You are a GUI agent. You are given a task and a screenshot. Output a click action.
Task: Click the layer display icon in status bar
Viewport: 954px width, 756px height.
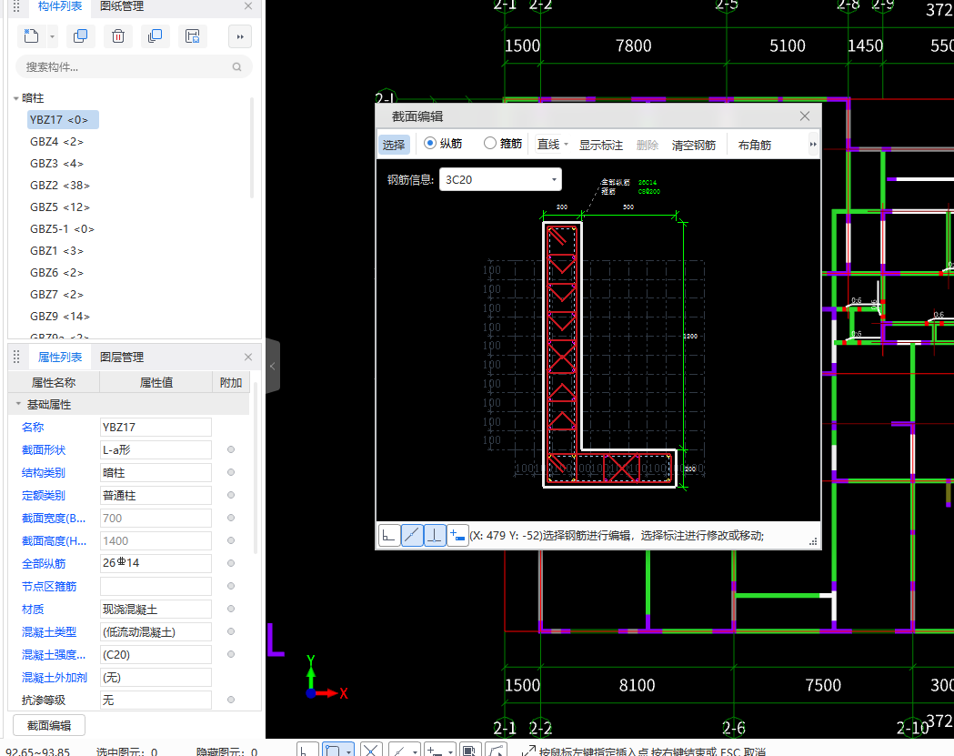(469, 751)
